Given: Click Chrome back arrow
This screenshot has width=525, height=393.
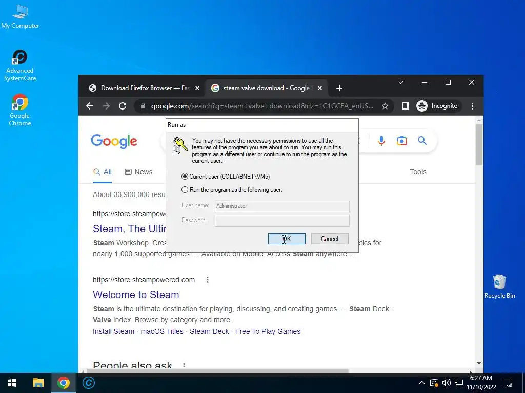Looking at the screenshot, I should [x=90, y=106].
